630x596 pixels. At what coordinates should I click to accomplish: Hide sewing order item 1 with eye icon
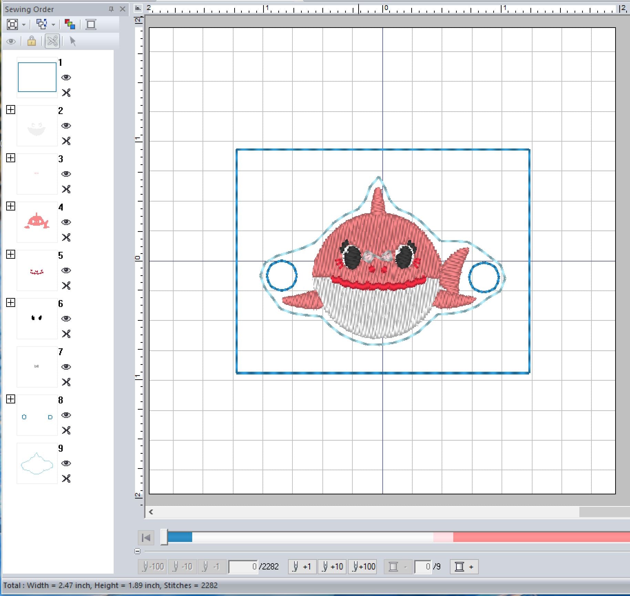pyautogui.click(x=66, y=78)
